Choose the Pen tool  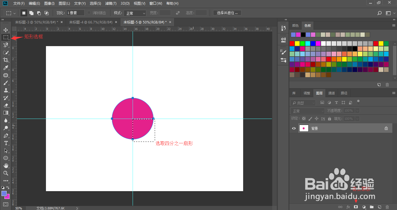(6, 135)
